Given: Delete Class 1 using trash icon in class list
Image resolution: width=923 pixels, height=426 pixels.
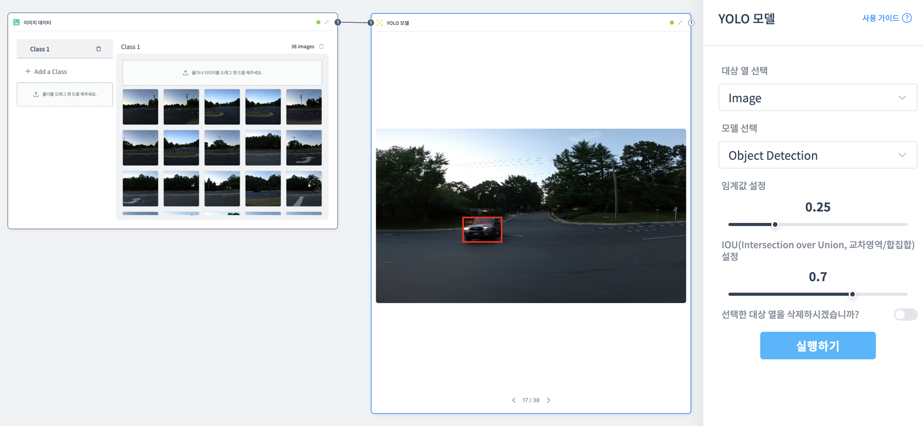Looking at the screenshot, I should pyautogui.click(x=98, y=49).
